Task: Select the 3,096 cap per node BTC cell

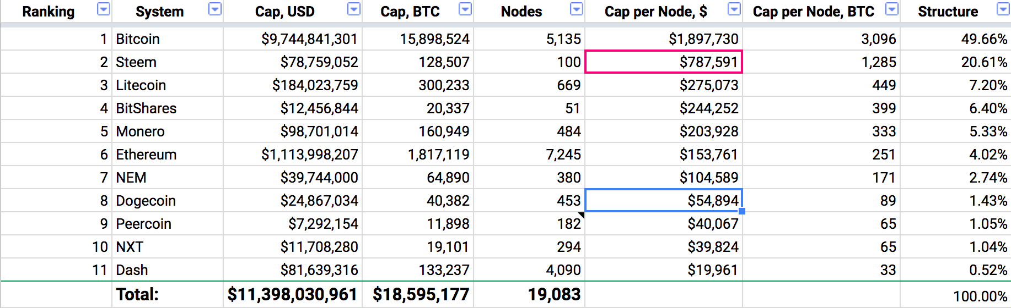Action: 821,39
